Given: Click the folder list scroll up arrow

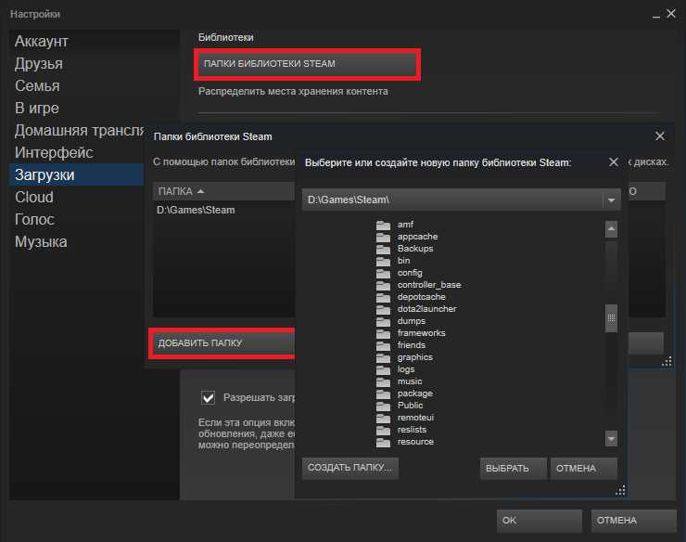Looking at the screenshot, I should [611, 228].
